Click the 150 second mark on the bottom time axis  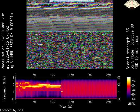[71, 102]
